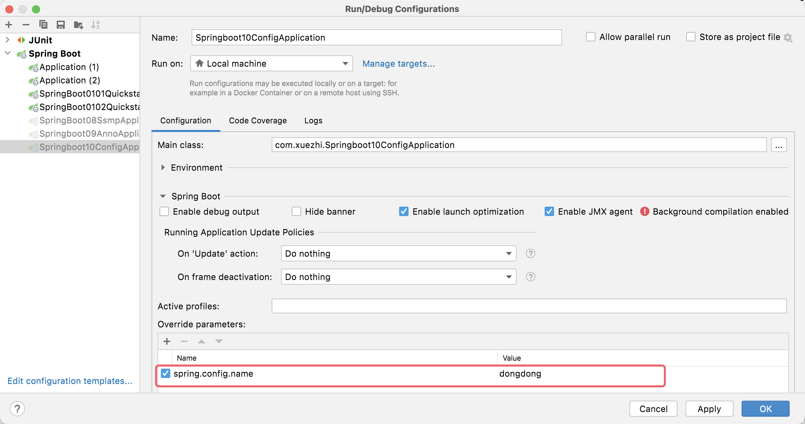Uncheck Enable JMX agent

coord(549,211)
